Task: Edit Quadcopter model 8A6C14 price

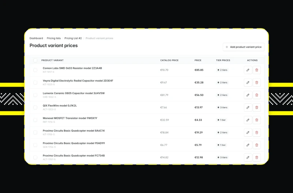Action: point(248,132)
